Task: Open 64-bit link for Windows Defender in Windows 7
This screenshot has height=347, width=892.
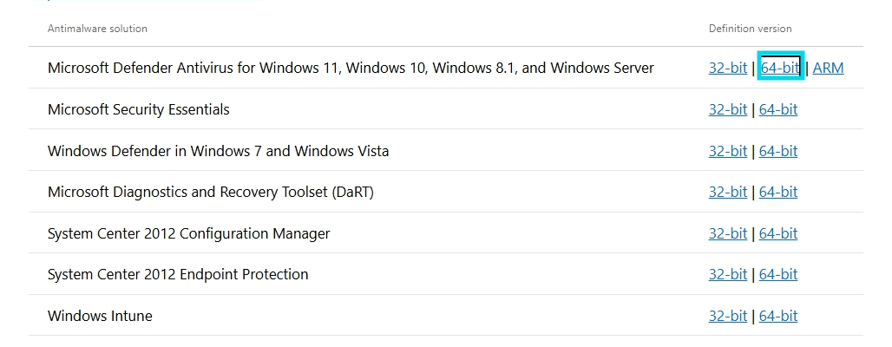Action: click(778, 151)
